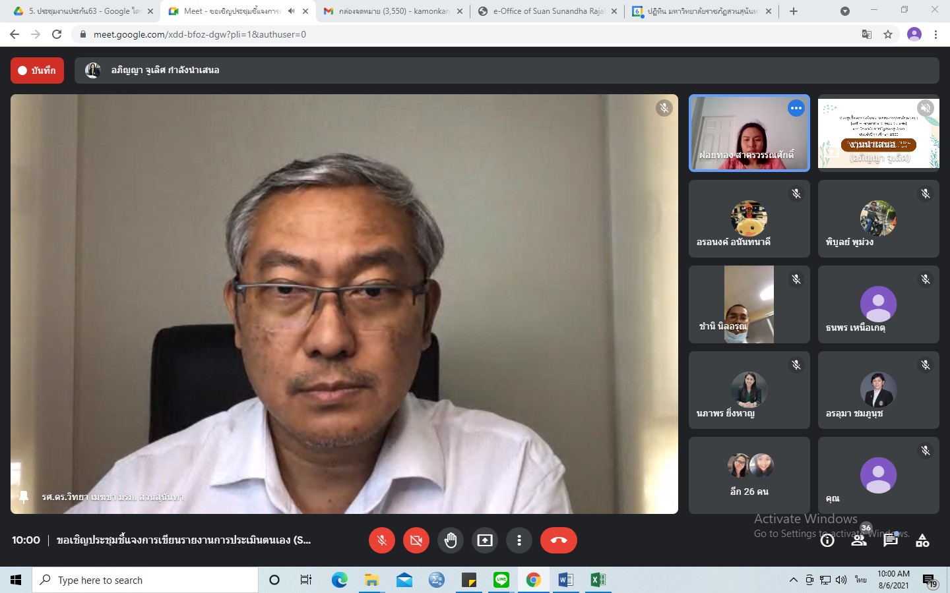Turn on the camera
The width and height of the screenshot is (950, 593).
416,540
